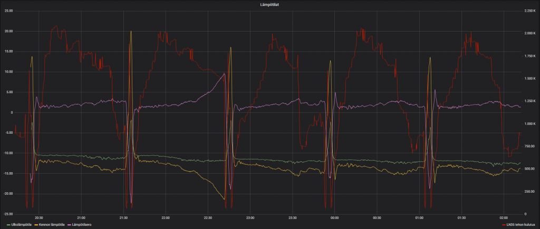540x229 pixels.
Task: Click the 2.250 K right axis label
Action: pos(529,11)
